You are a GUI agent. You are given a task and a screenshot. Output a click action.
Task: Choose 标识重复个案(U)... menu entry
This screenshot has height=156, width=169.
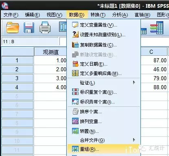point(104,92)
